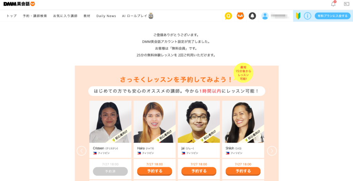This screenshot has width=353, height=181.
Task: Open the 予約・講師検索 menu
Action: [x=35, y=16]
